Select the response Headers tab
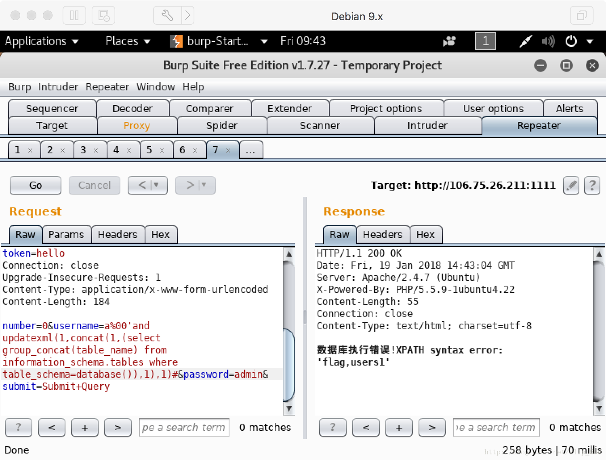Image resolution: width=606 pixels, height=460 pixels. coord(383,234)
